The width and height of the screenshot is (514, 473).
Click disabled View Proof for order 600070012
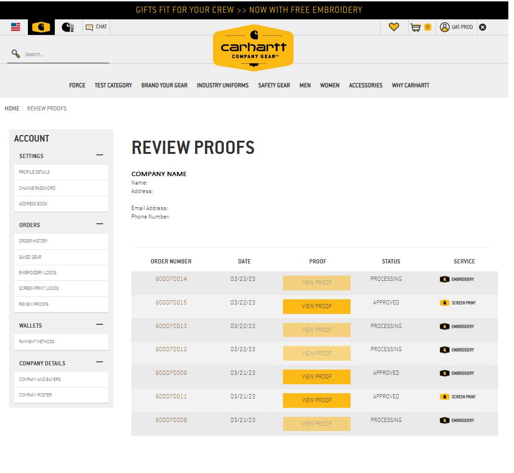tap(317, 353)
